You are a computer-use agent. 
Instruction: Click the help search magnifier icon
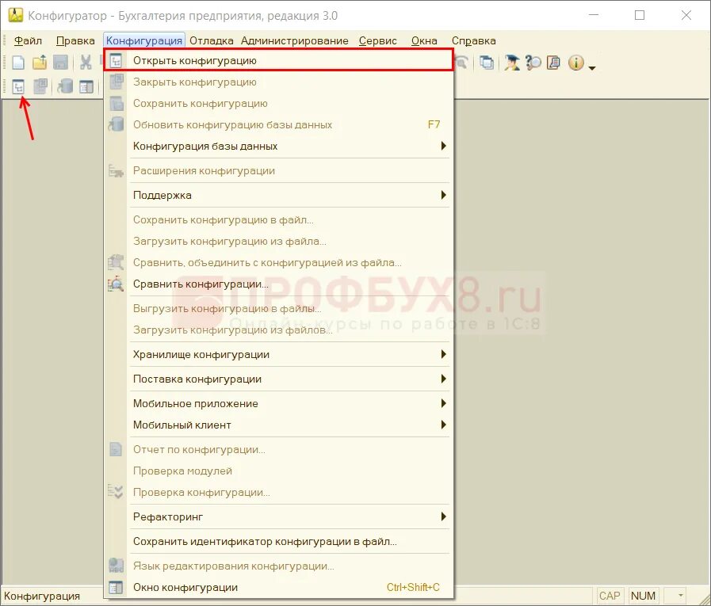click(x=533, y=62)
